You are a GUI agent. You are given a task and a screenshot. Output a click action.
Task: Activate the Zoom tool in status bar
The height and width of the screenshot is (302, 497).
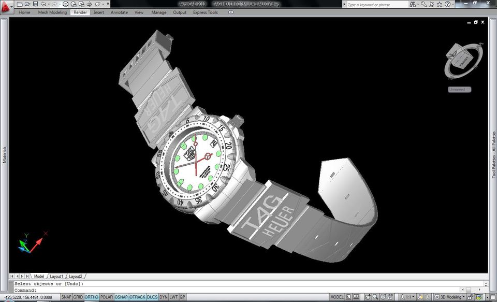point(375,297)
